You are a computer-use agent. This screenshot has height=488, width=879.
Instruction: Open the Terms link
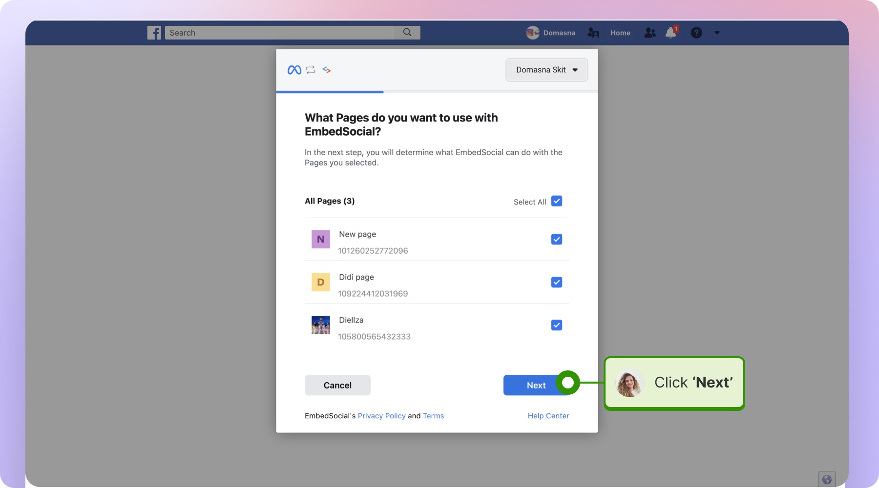click(434, 416)
